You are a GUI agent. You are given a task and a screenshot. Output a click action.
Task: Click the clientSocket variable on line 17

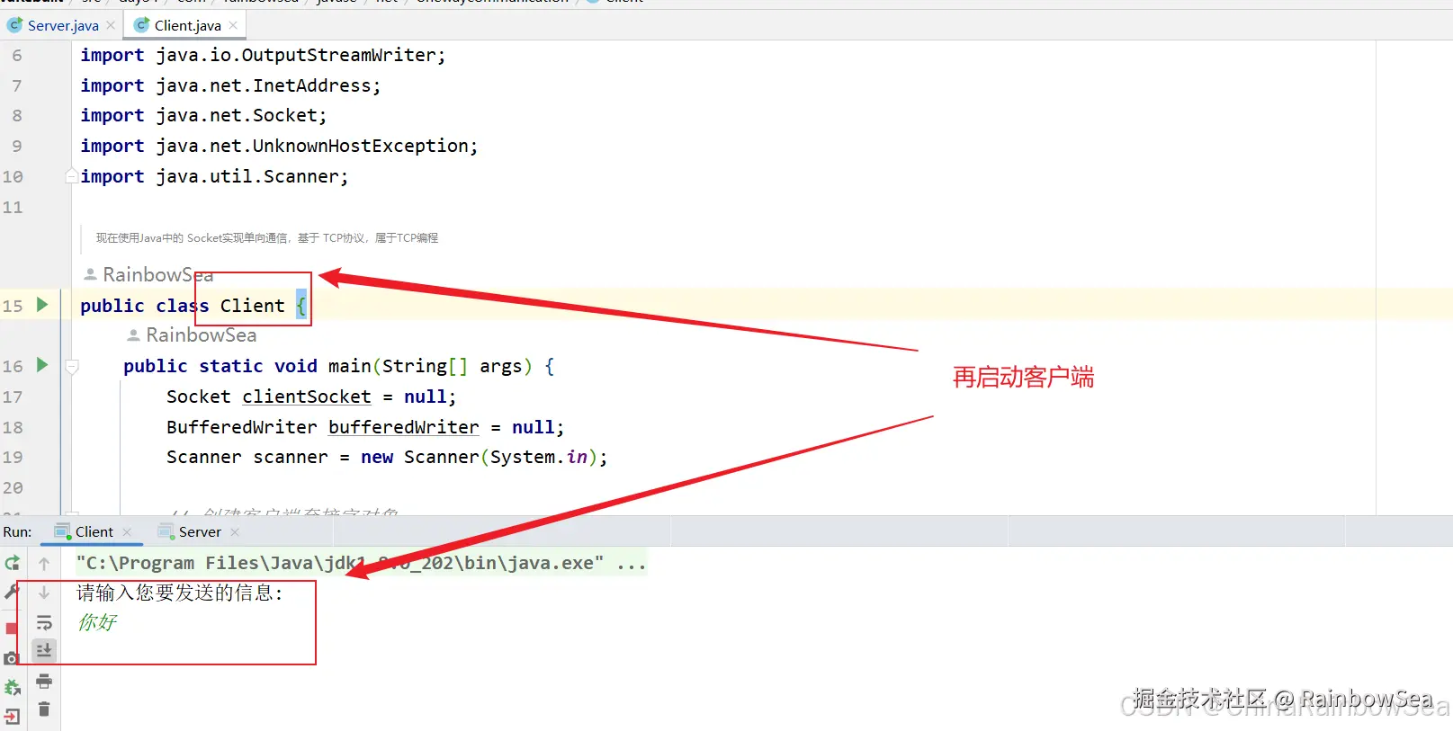[x=307, y=397]
